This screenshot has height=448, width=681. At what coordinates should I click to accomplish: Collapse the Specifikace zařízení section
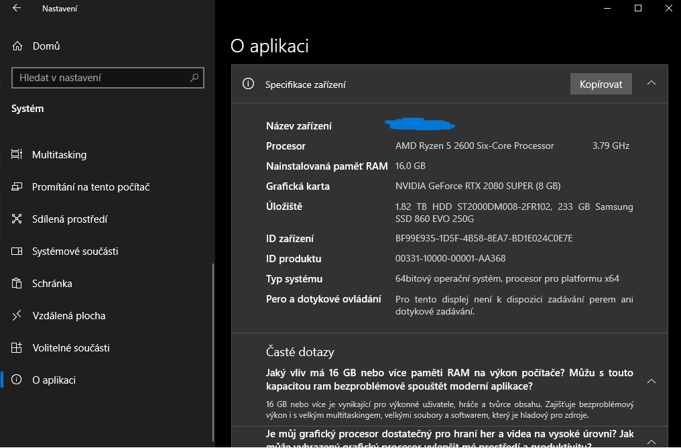pyautogui.click(x=651, y=83)
